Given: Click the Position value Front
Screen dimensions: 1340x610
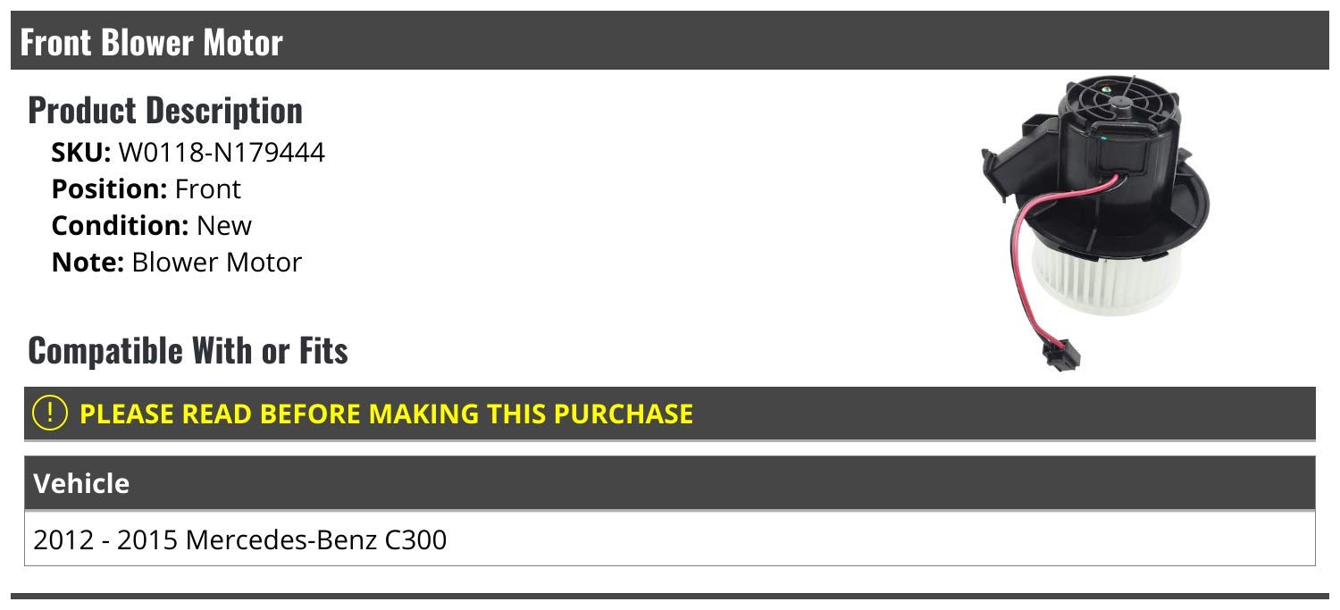Looking at the screenshot, I should tap(207, 189).
